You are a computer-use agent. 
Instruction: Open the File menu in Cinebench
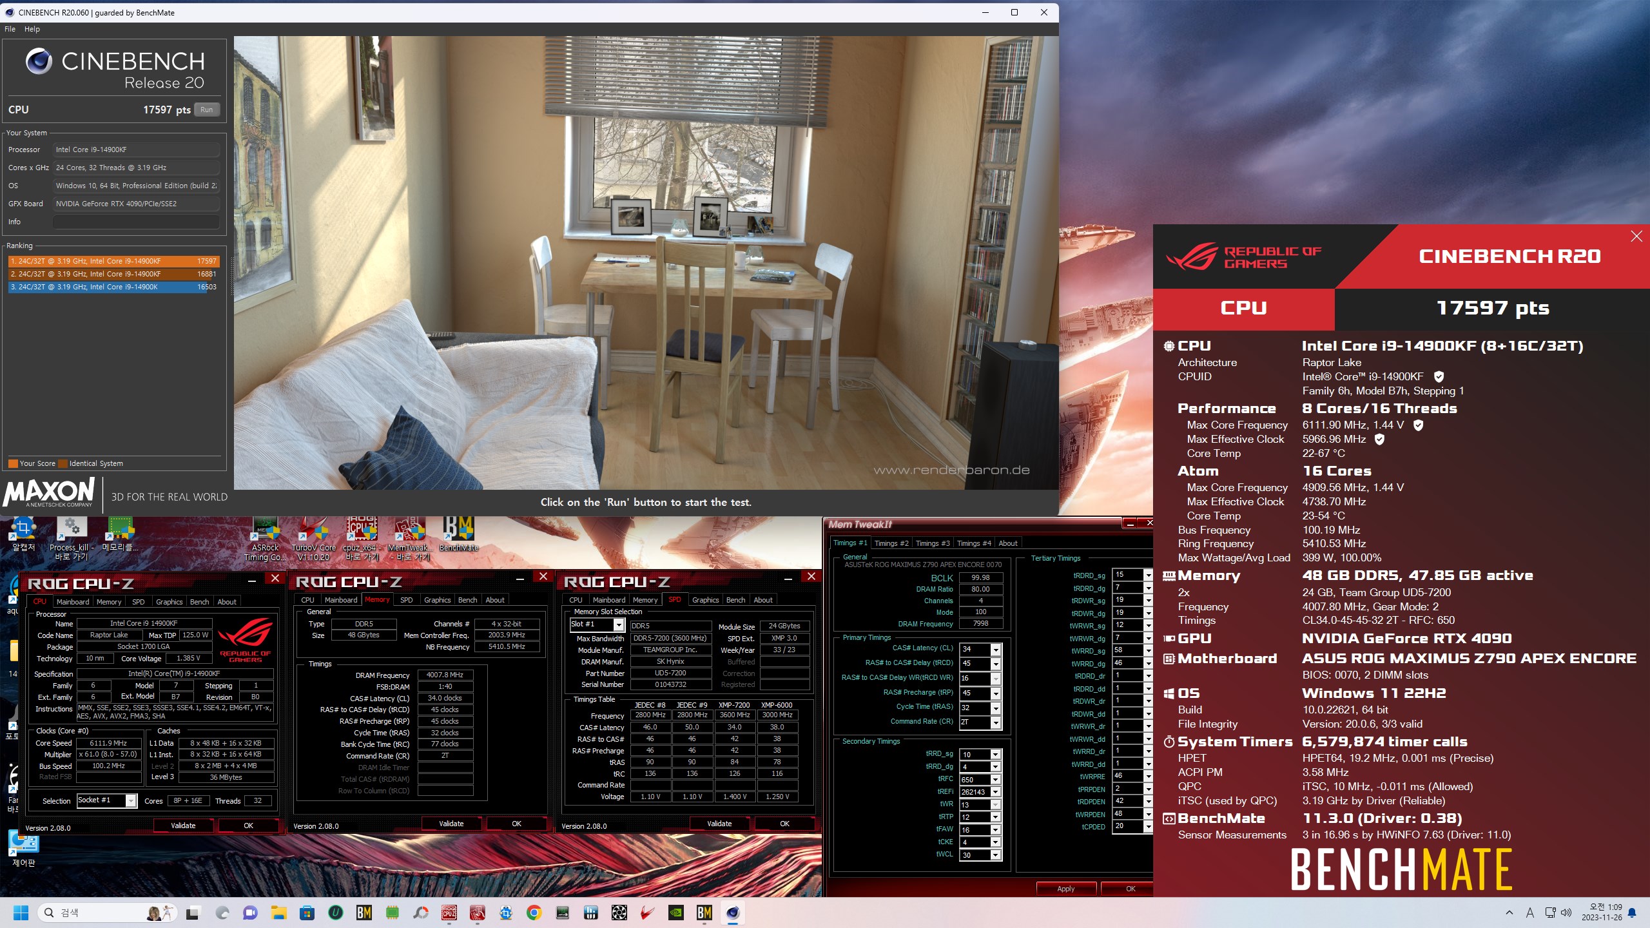coord(10,29)
